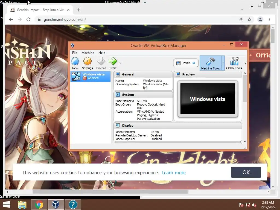280x210 pixels.
Task: Select the Windows vista VM entry
Action: click(91, 77)
